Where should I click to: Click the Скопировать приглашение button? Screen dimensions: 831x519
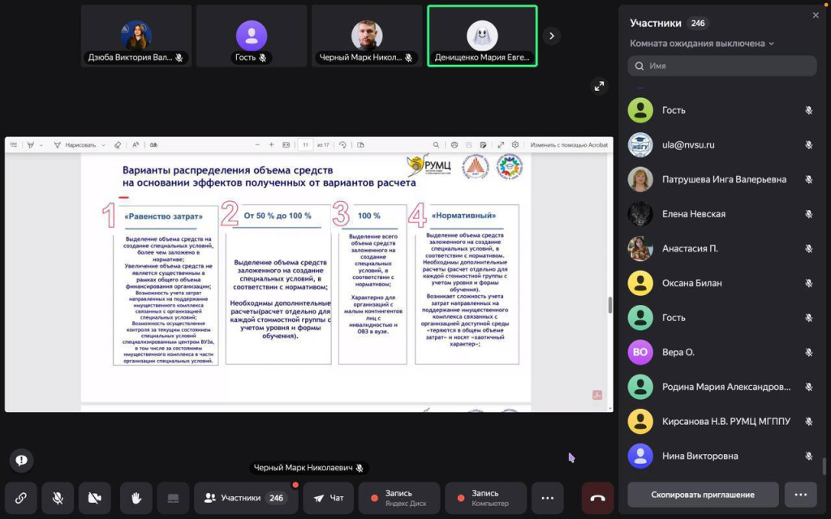click(702, 495)
